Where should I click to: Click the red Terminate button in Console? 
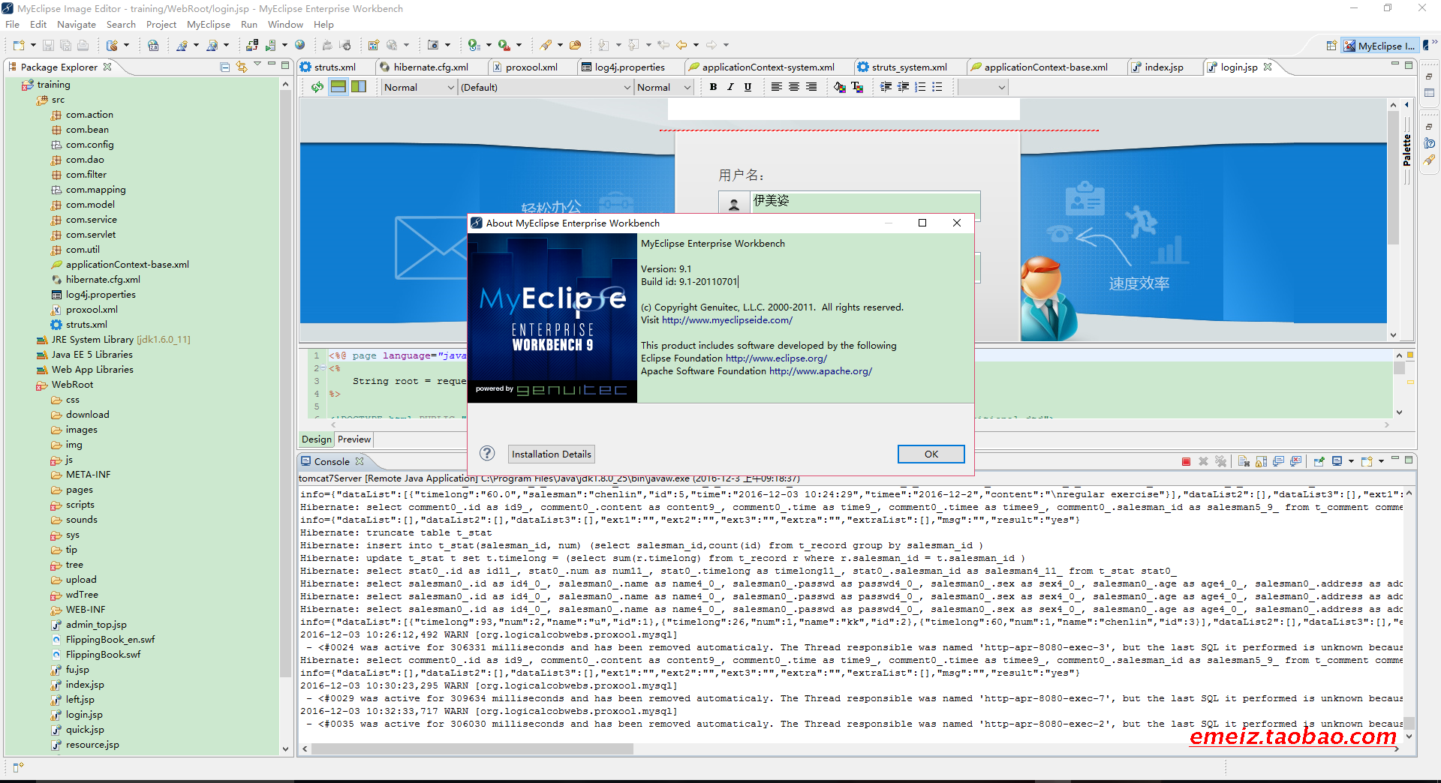click(1186, 461)
